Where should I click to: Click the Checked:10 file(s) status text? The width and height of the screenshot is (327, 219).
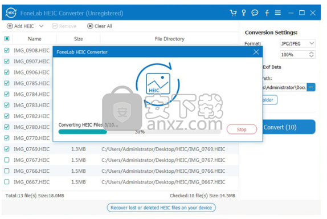pyautogui.click(x=202, y=196)
